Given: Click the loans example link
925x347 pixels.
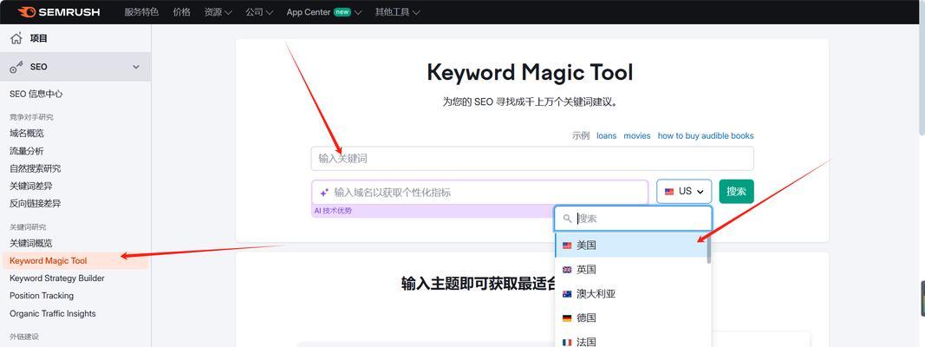Looking at the screenshot, I should 607,135.
